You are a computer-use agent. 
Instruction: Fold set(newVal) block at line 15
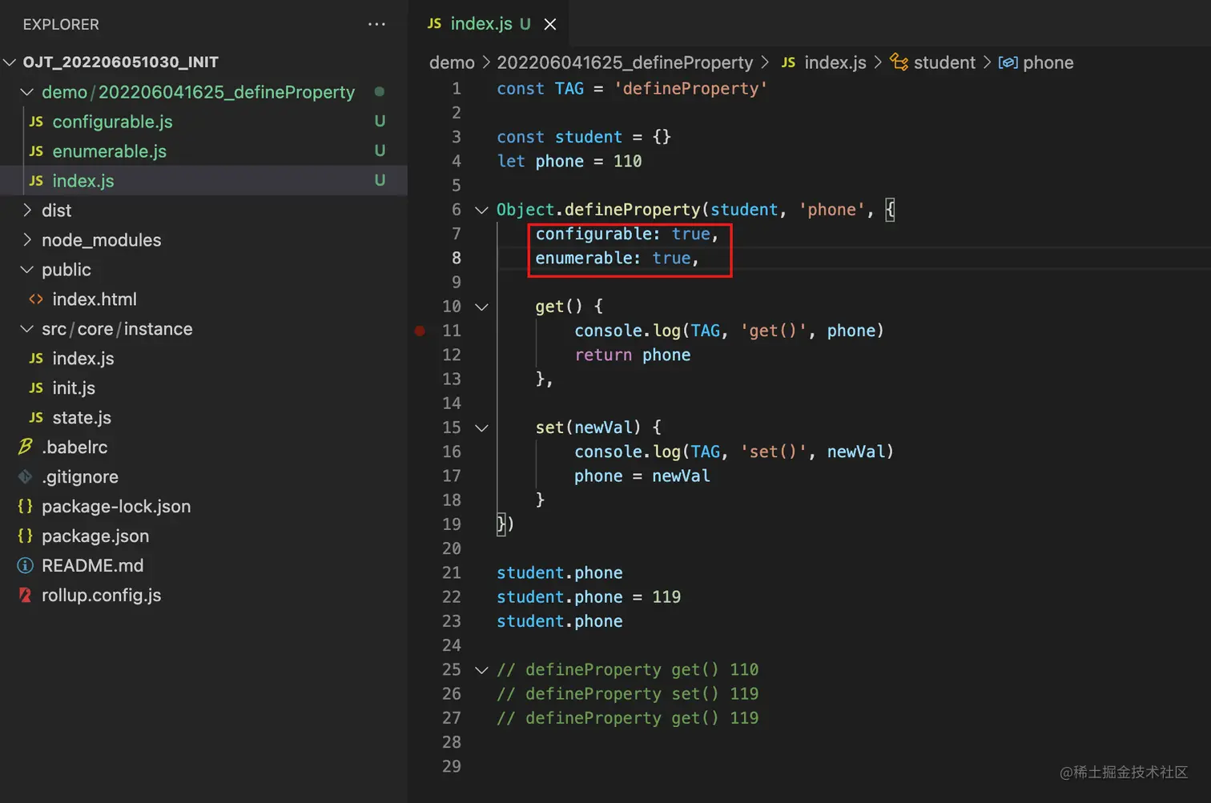click(481, 428)
